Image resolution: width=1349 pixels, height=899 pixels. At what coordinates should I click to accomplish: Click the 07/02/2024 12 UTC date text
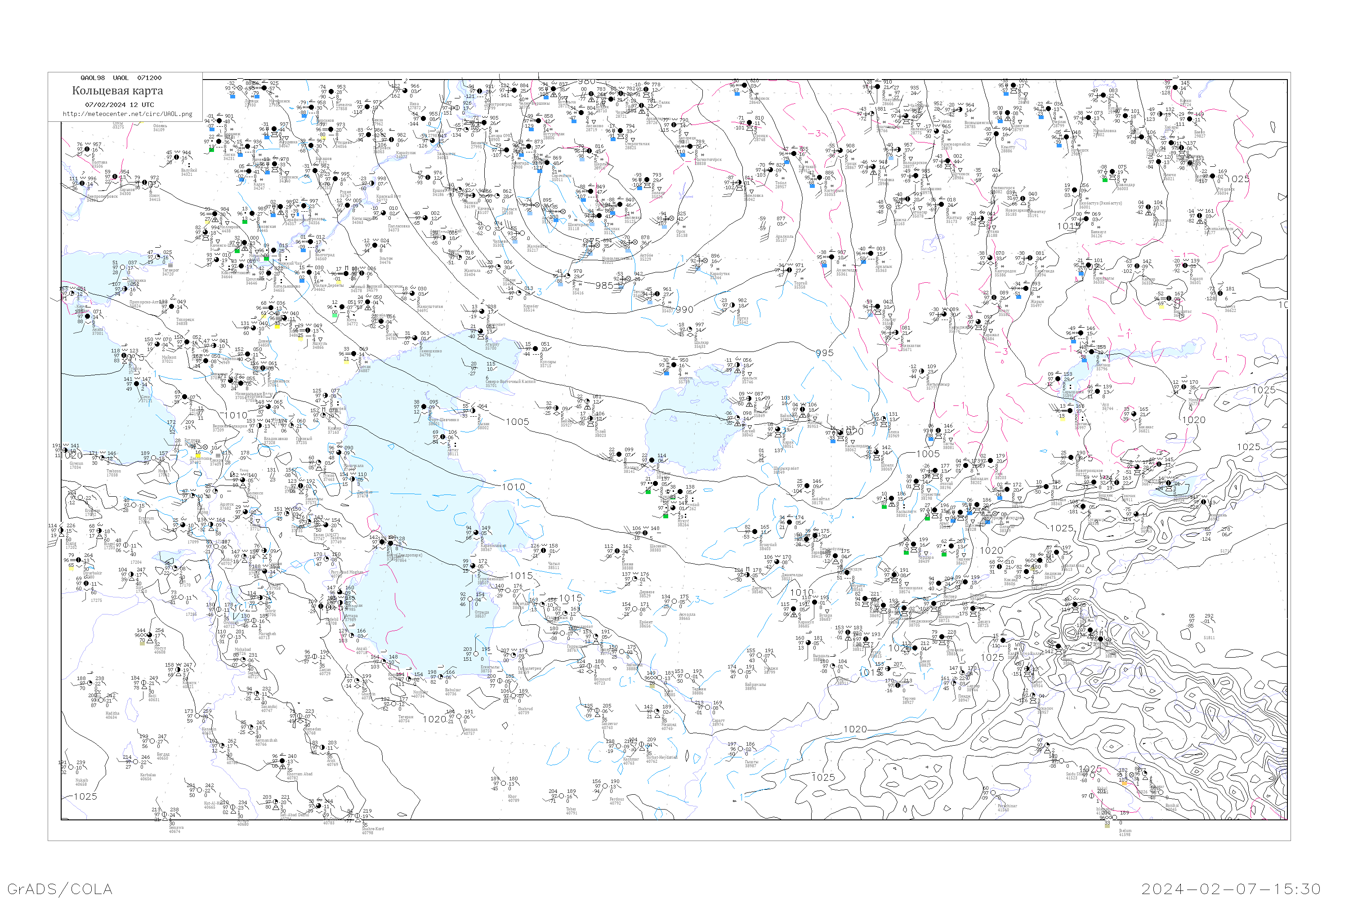click(x=119, y=104)
